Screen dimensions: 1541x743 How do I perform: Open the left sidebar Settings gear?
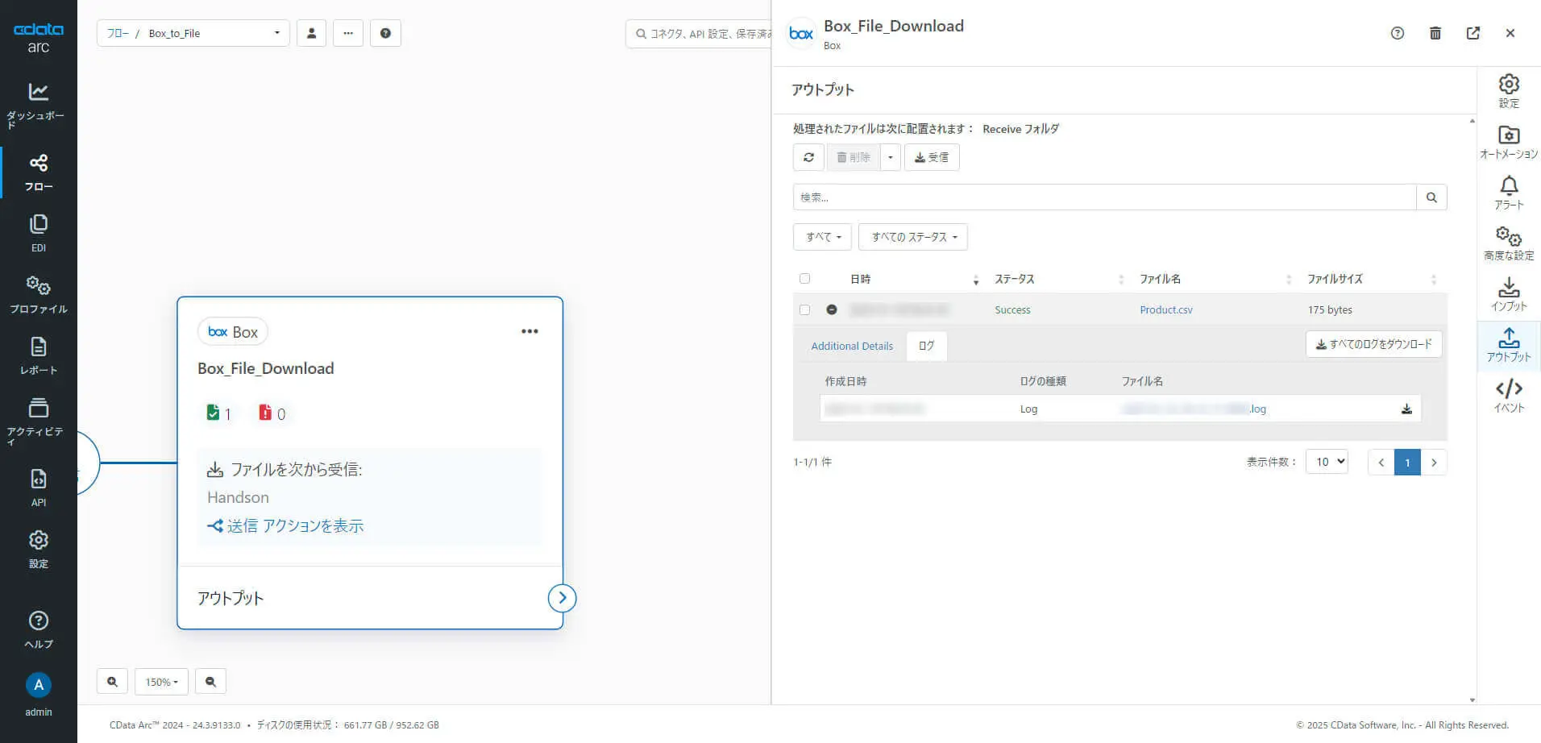coord(38,549)
